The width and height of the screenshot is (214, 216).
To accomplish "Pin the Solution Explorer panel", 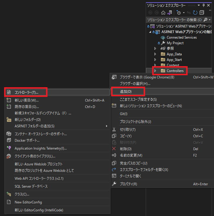I will (203, 5).
